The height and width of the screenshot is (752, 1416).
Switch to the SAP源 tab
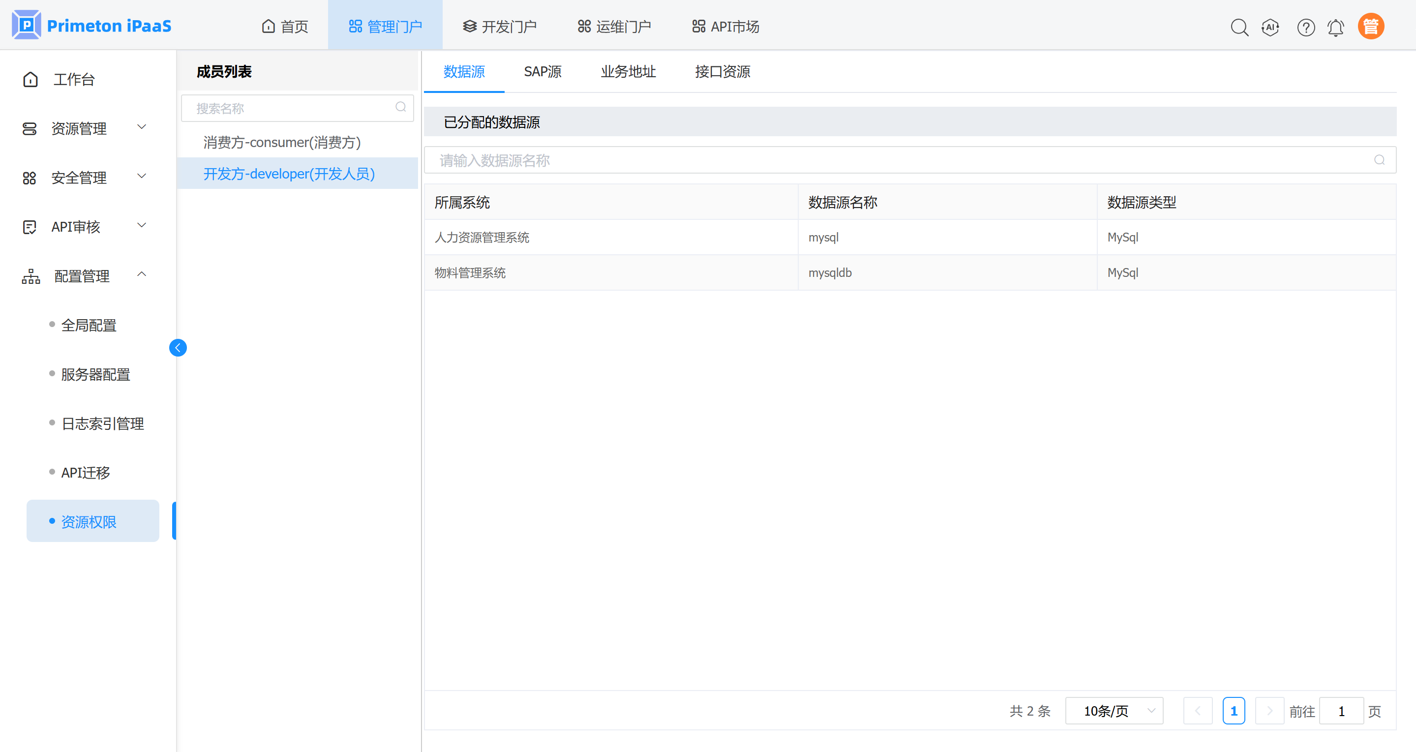click(x=542, y=72)
